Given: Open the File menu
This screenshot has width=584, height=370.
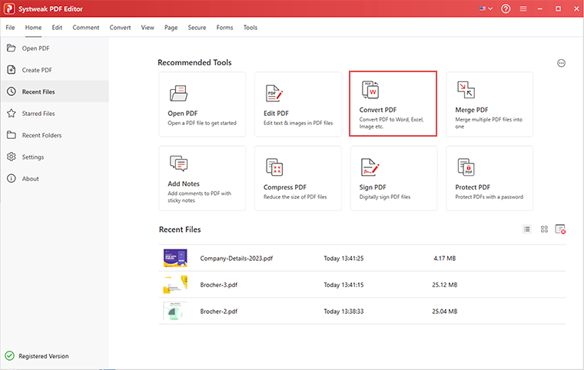Looking at the screenshot, I should tap(11, 28).
